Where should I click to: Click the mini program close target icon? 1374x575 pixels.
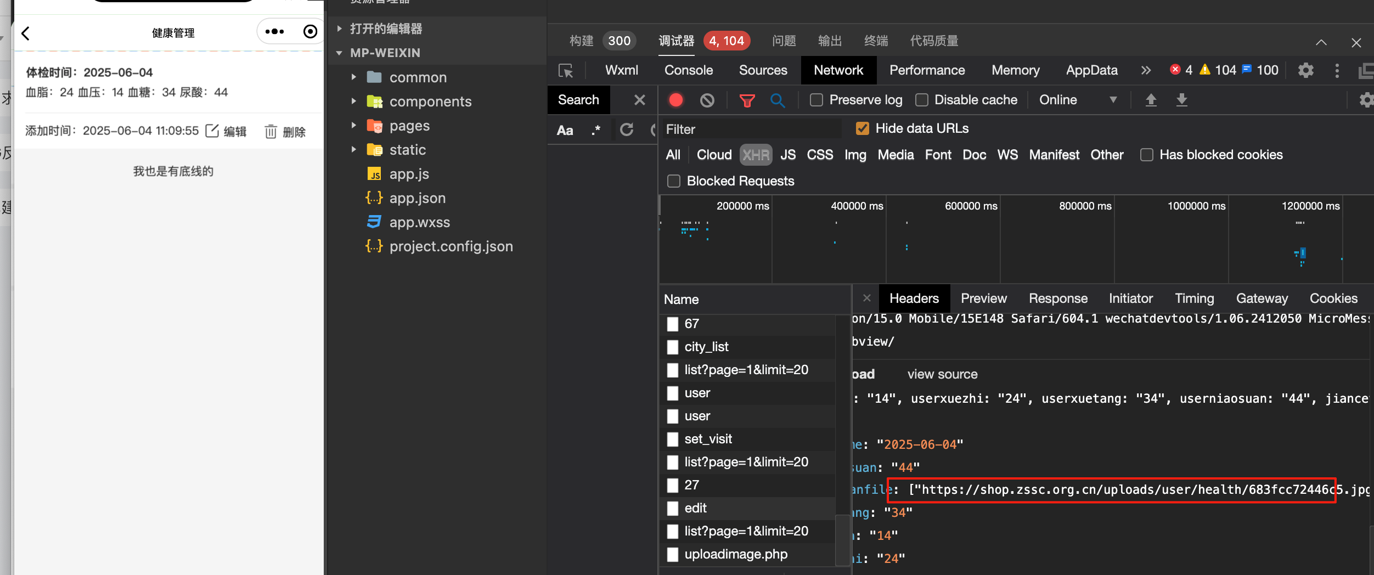[x=310, y=32]
